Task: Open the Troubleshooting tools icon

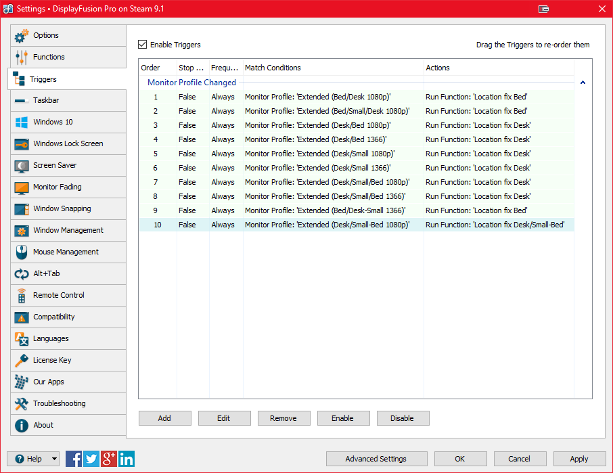Action: coord(22,404)
